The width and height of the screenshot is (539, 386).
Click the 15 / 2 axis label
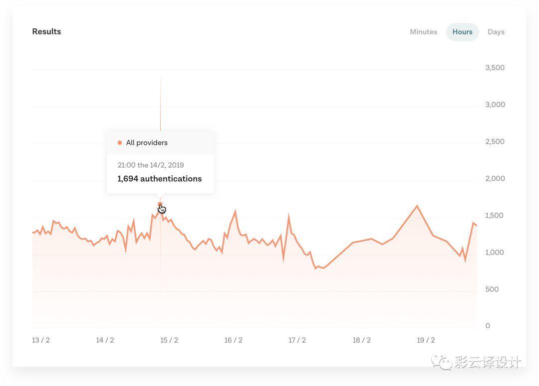(169, 340)
